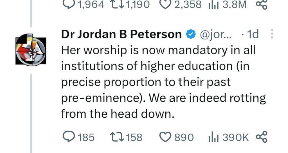Click the 185 replies count
Image resolution: width=288 pixels, height=153 pixels.
pos(85,137)
